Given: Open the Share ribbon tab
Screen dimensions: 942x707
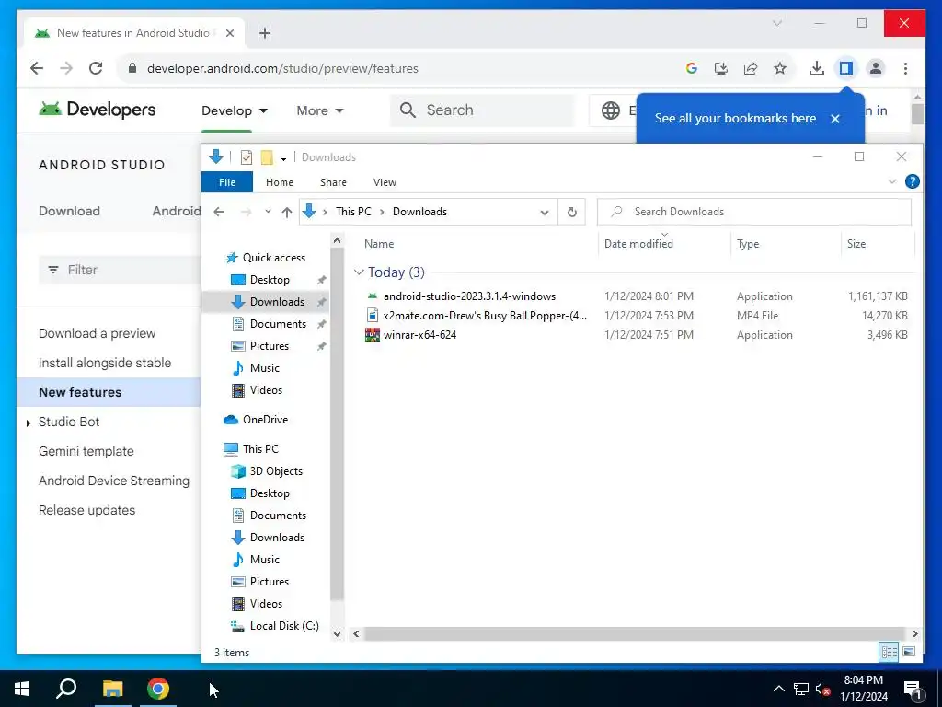Looking at the screenshot, I should pyautogui.click(x=333, y=182).
